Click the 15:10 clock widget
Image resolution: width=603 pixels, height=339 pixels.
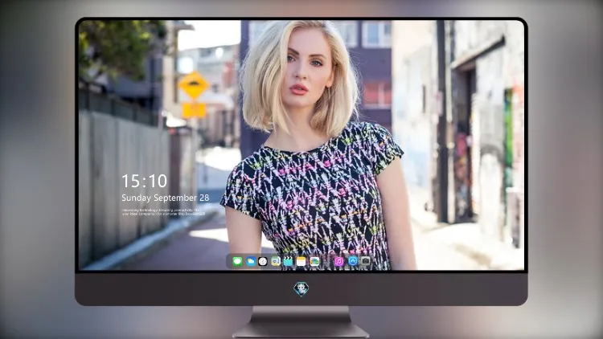[144, 181]
